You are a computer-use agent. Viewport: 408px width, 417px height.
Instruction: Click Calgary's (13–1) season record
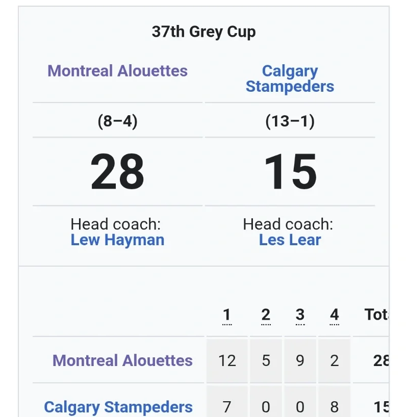[290, 122]
